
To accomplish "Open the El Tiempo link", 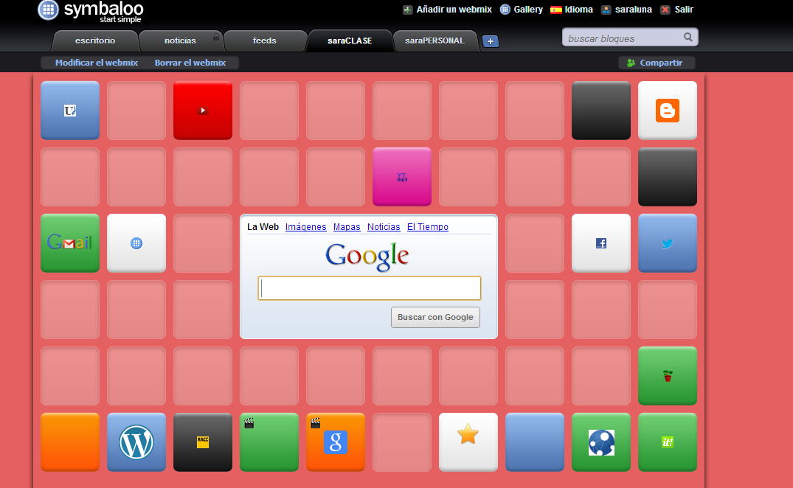I will pos(428,227).
